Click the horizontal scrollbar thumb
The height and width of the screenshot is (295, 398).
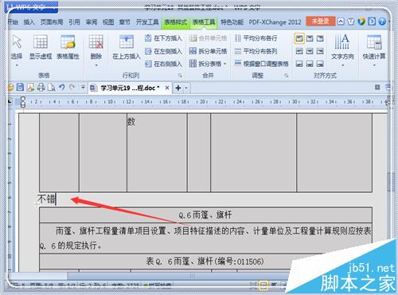point(193,276)
